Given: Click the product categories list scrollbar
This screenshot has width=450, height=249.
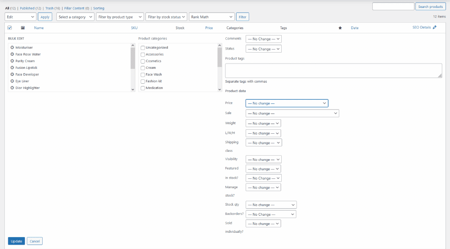Looking at the screenshot, I should pyautogui.click(x=220, y=57).
